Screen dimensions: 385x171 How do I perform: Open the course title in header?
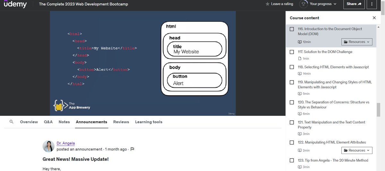(83, 4)
